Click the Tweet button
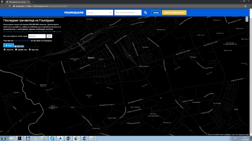This screenshot has width=252, height=141. 9,45
